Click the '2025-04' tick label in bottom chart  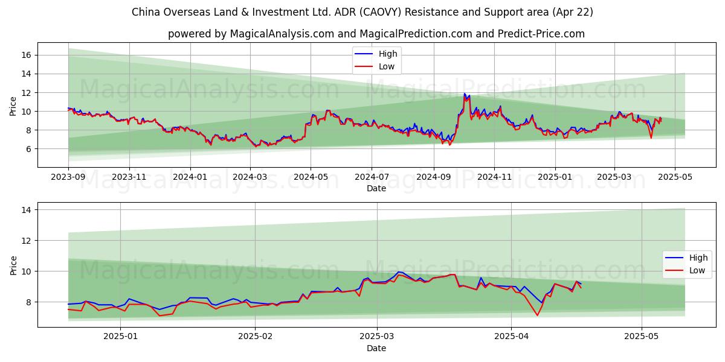[511, 337]
